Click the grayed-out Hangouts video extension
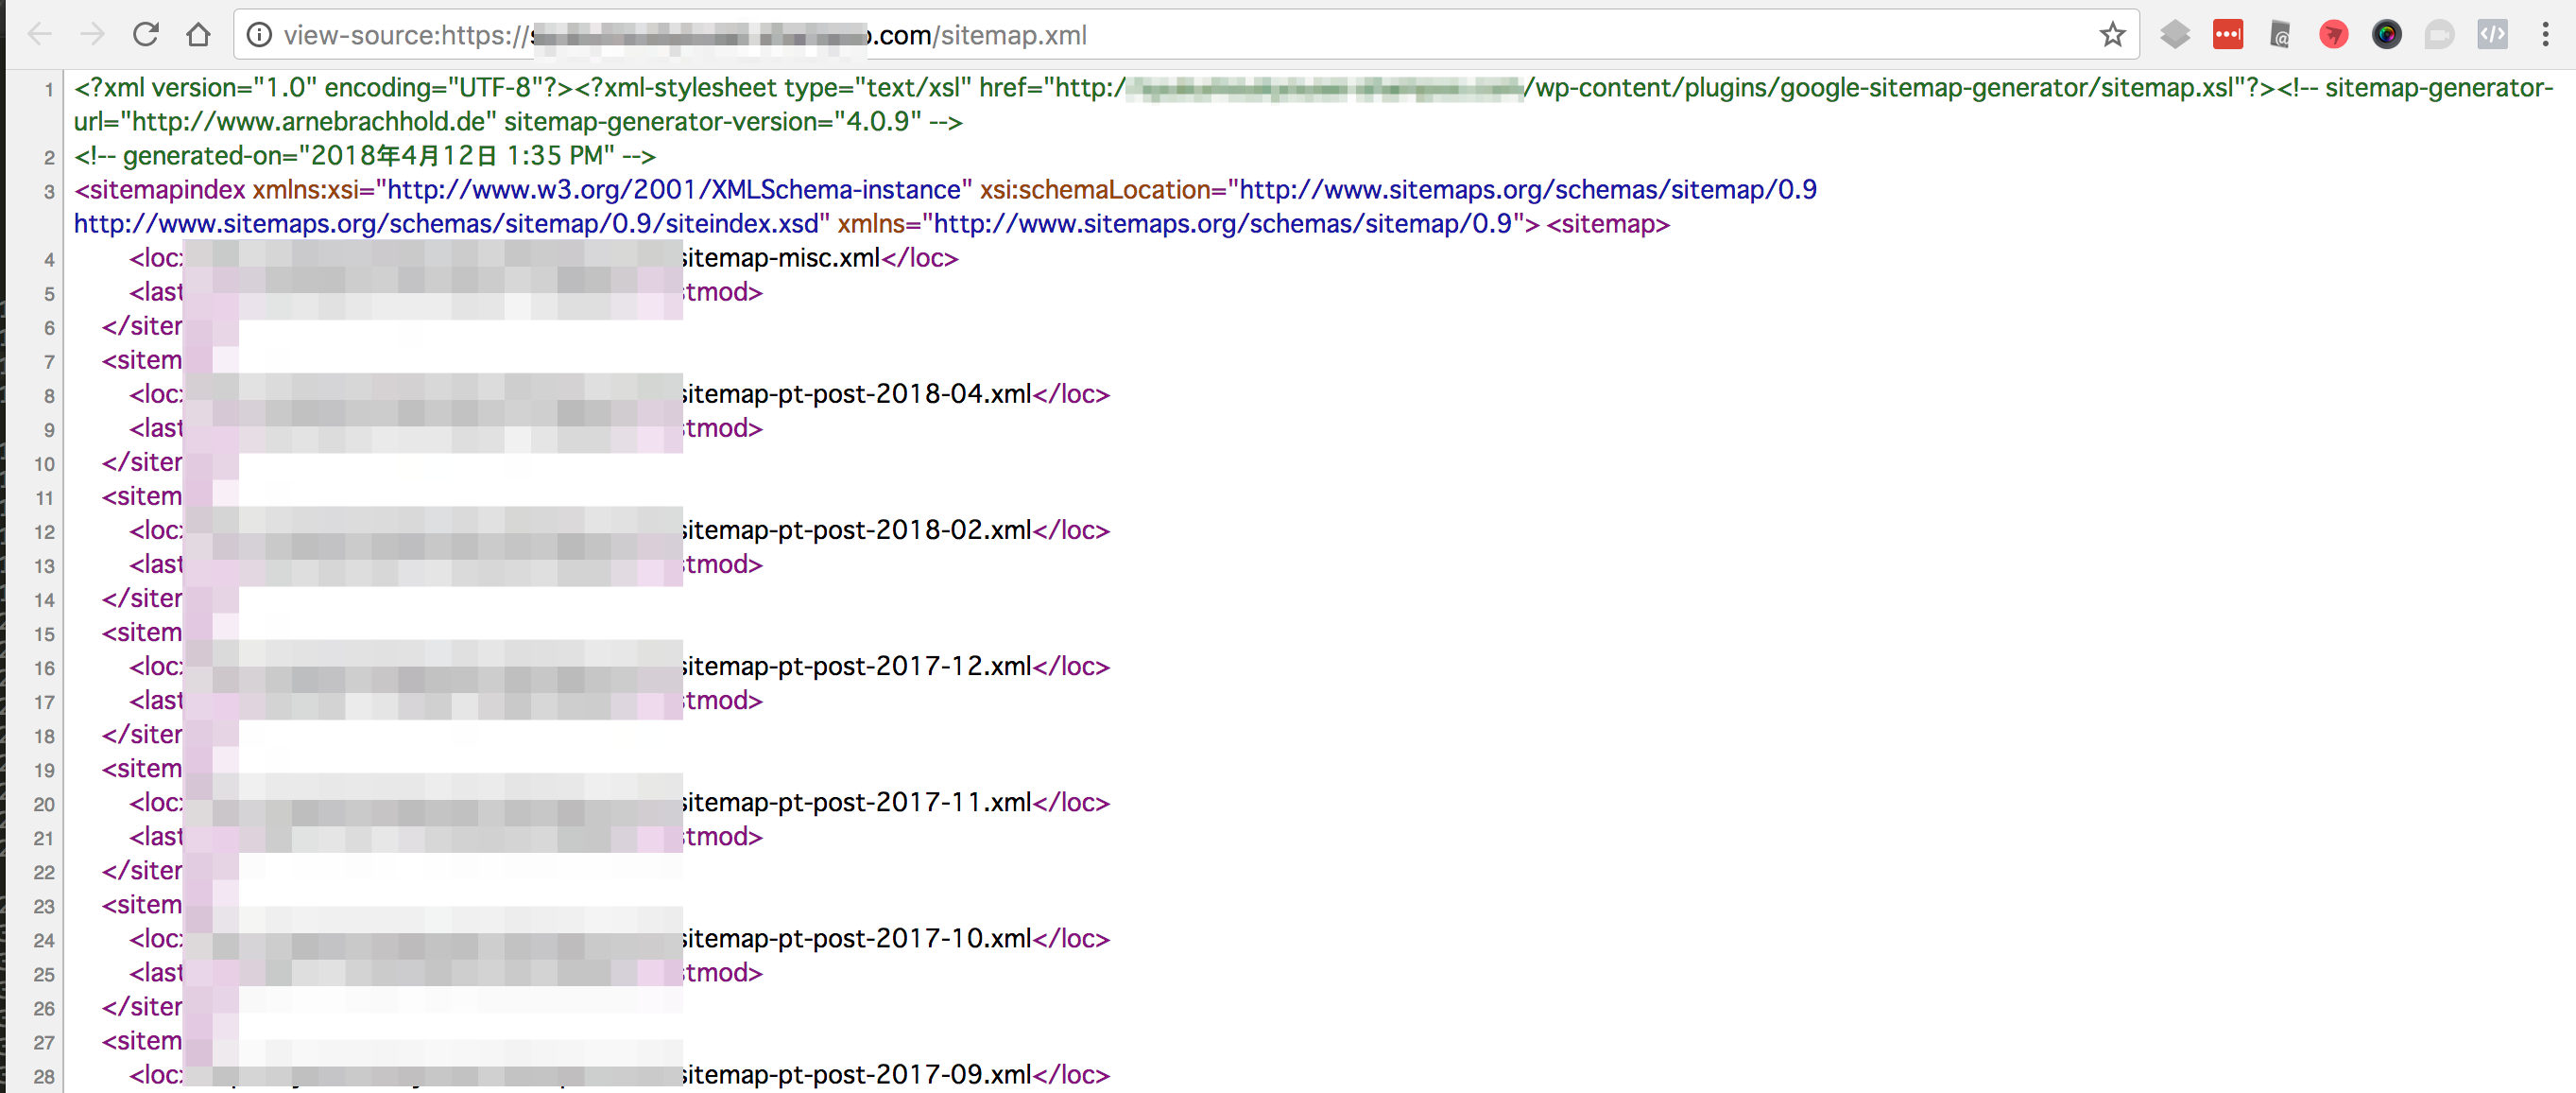The image size is (2576, 1093). [x=2439, y=35]
